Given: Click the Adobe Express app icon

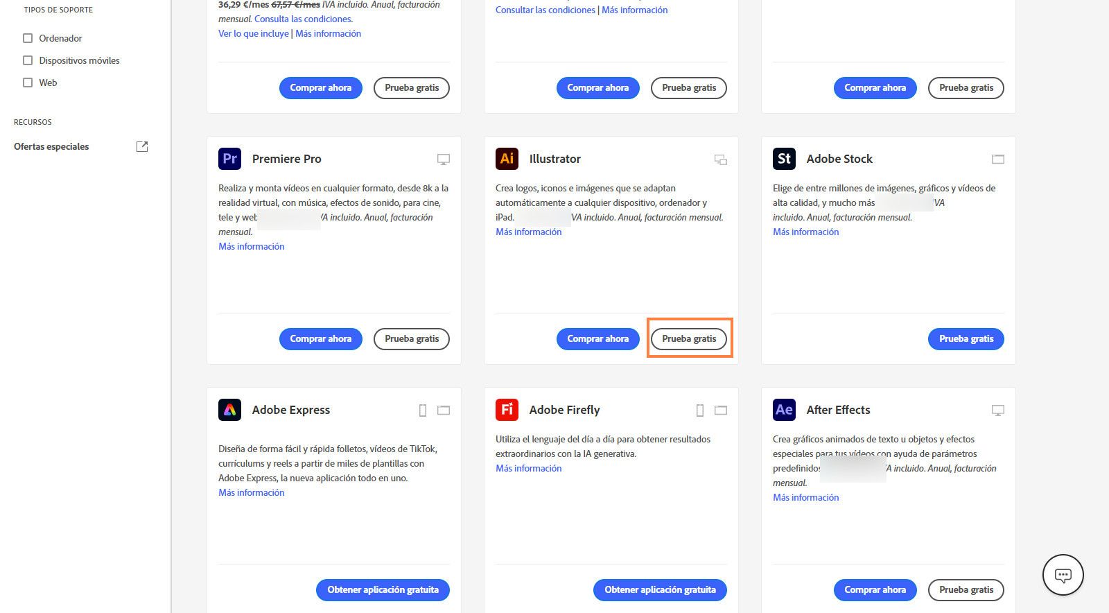Looking at the screenshot, I should coord(229,410).
